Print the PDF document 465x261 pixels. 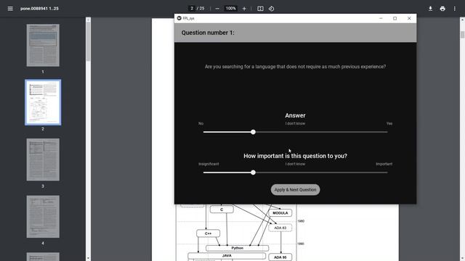442,9
